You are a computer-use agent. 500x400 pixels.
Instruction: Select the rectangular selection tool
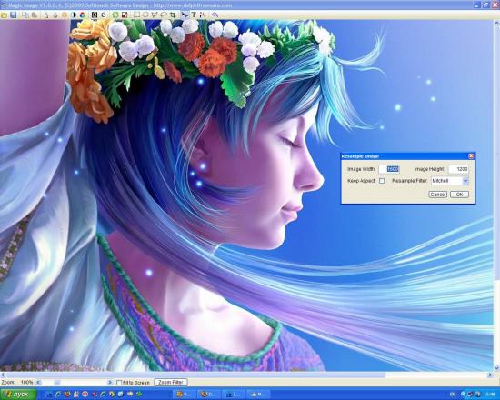pos(136,15)
